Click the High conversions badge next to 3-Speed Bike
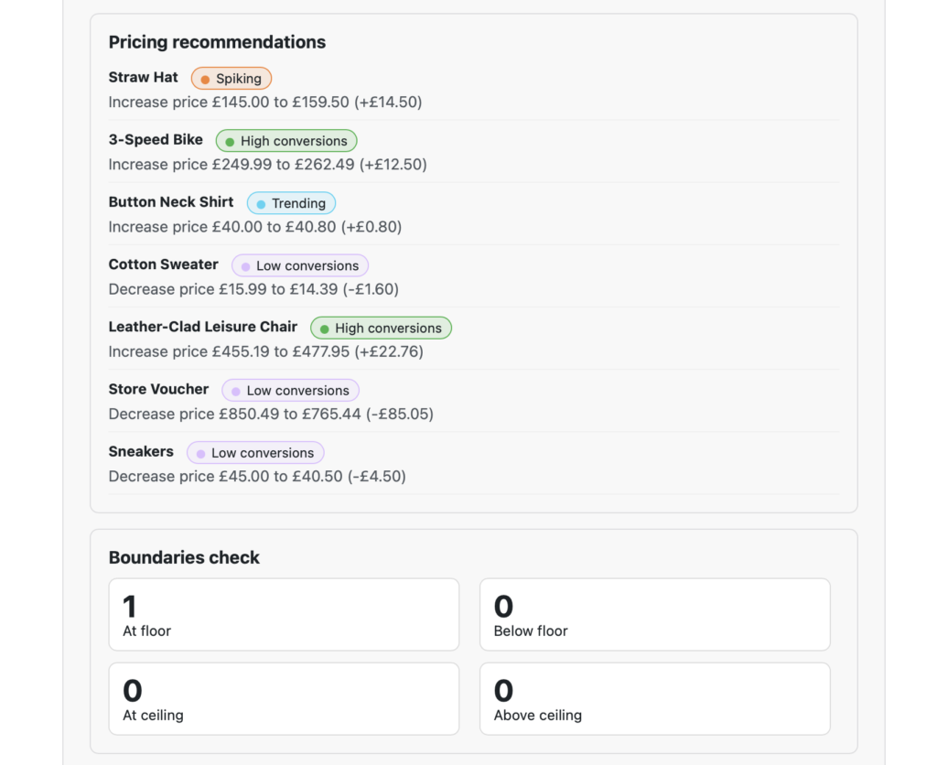The width and height of the screenshot is (937, 765). [x=285, y=141]
